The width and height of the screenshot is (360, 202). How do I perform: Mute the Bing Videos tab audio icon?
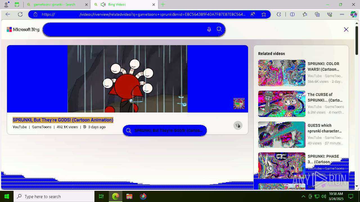(103, 4)
